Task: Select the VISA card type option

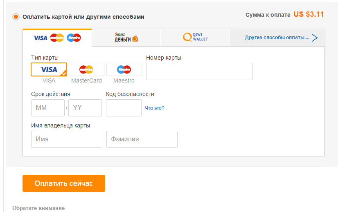Action: 49,69
